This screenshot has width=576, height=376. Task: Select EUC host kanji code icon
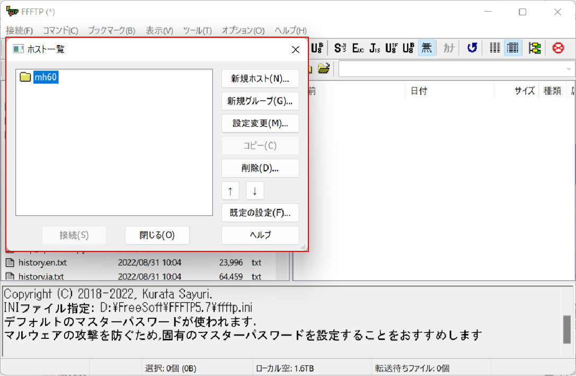click(358, 48)
